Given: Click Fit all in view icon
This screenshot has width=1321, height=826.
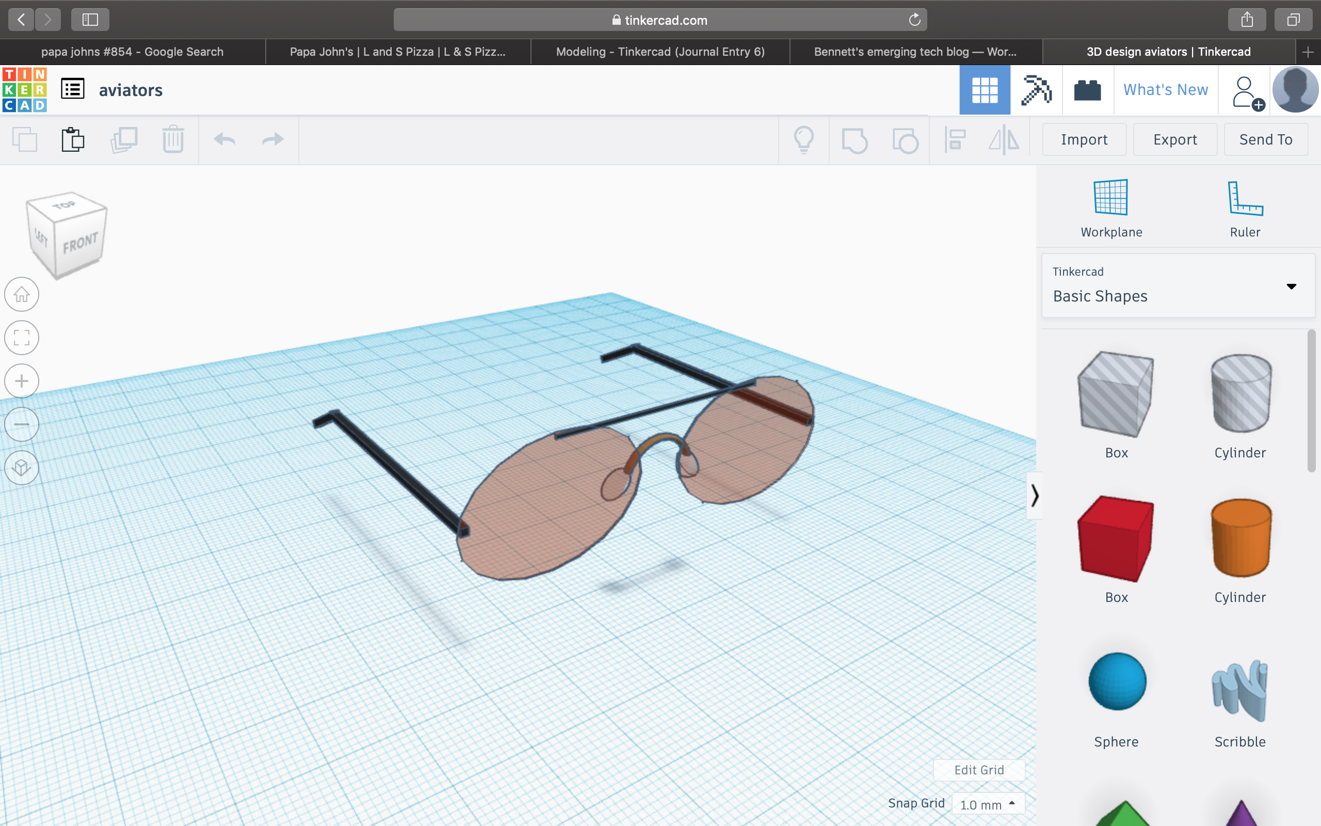Looking at the screenshot, I should coord(22,338).
